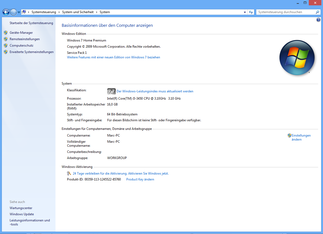
Task: Open the address bar history dropdown
Action: click(245, 12)
